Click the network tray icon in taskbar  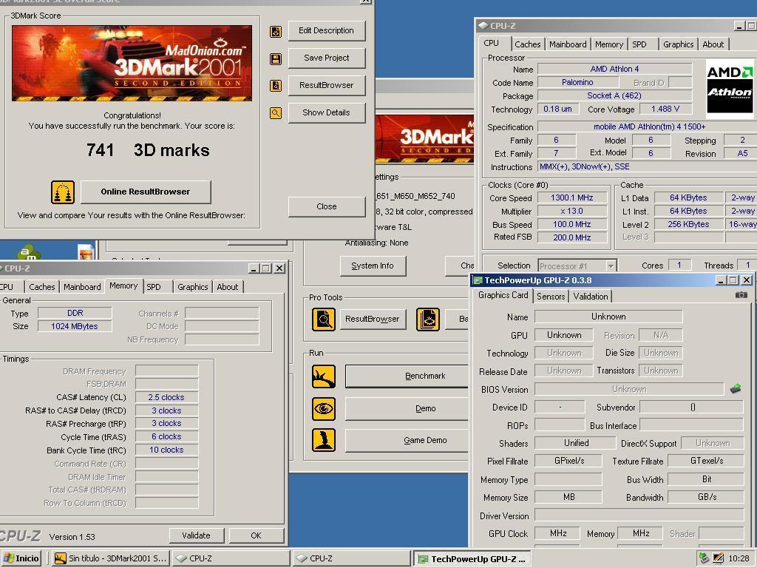point(705,558)
